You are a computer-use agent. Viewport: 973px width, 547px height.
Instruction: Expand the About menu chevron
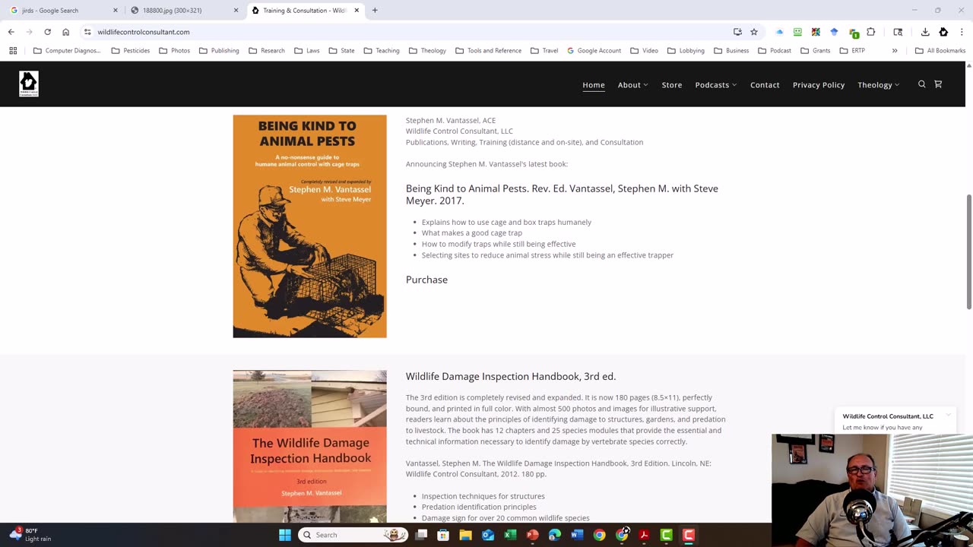tap(645, 85)
